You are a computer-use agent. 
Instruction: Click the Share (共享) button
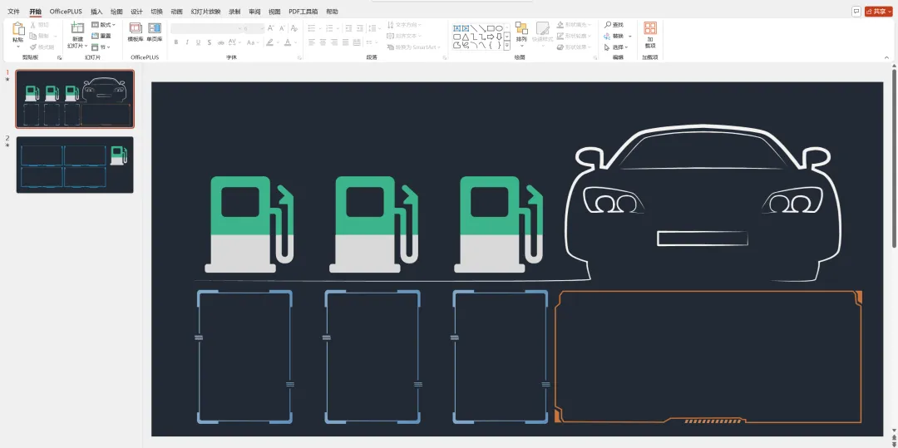click(876, 12)
